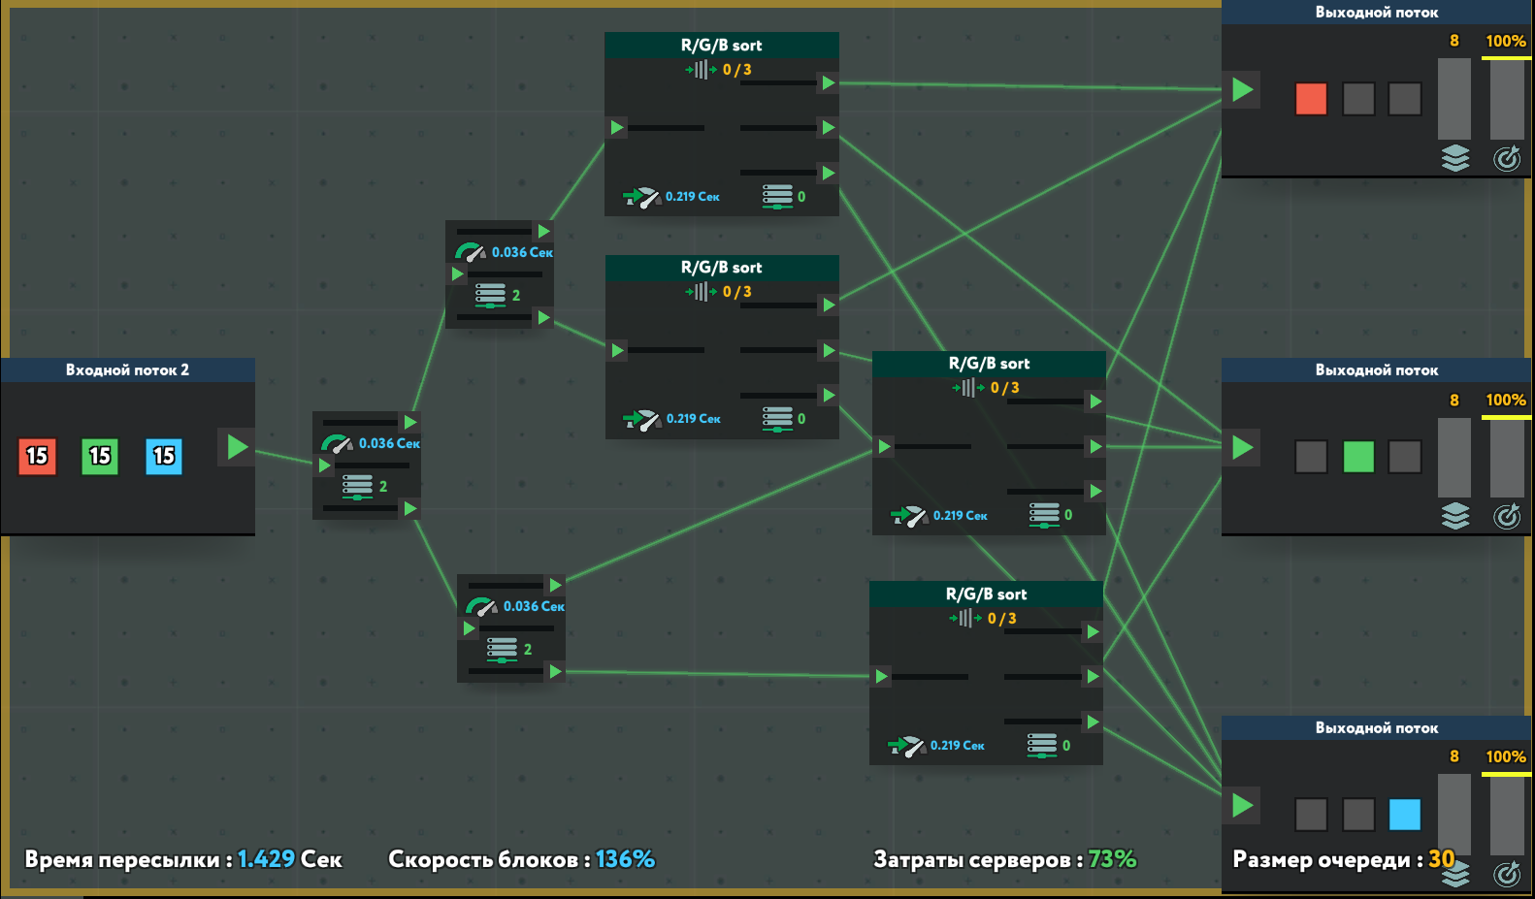
Task: Click the speed icon on the second-from-top R/G/B sort
Action: [641, 419]
